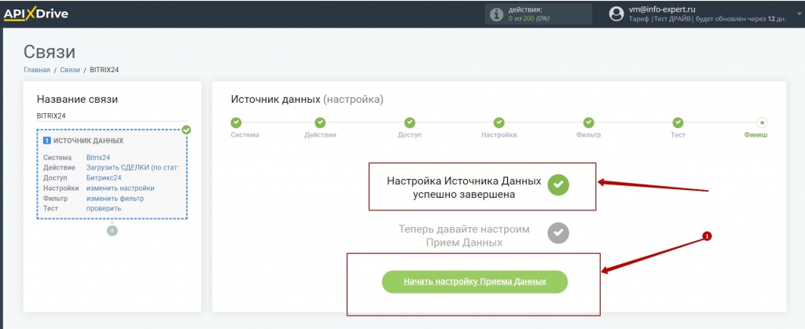Edit the connection name field BITRIX24
Viewport: 805px width, 329px height.
[x=112, y=116]
